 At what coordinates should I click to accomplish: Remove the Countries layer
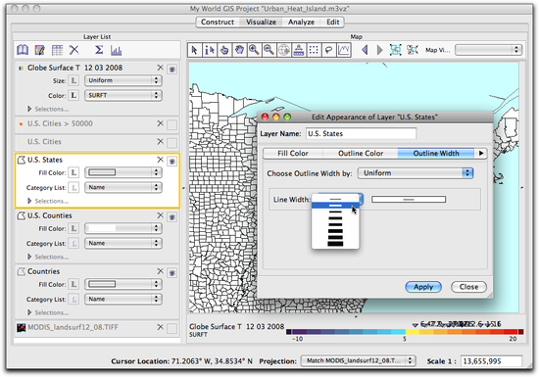(160, 271)
